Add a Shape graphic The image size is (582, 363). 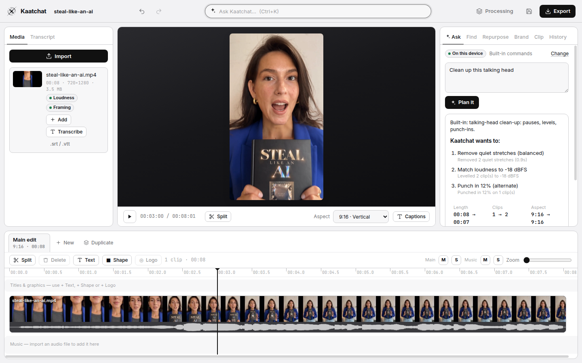(117, 260)
